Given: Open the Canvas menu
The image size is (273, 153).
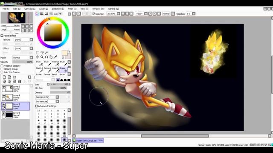Looking at the screenshot, I should point(29,9).
